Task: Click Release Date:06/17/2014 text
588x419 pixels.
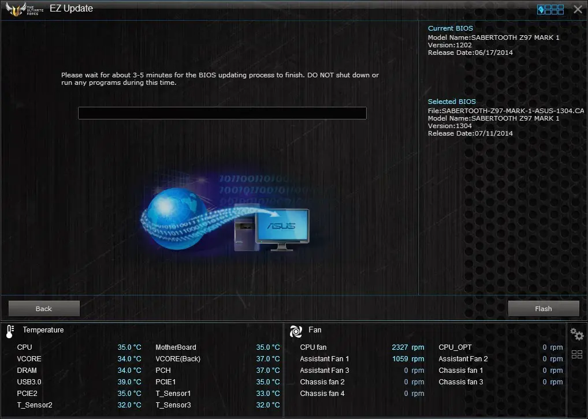Action: pyautogui.click(x=470, y=53)
